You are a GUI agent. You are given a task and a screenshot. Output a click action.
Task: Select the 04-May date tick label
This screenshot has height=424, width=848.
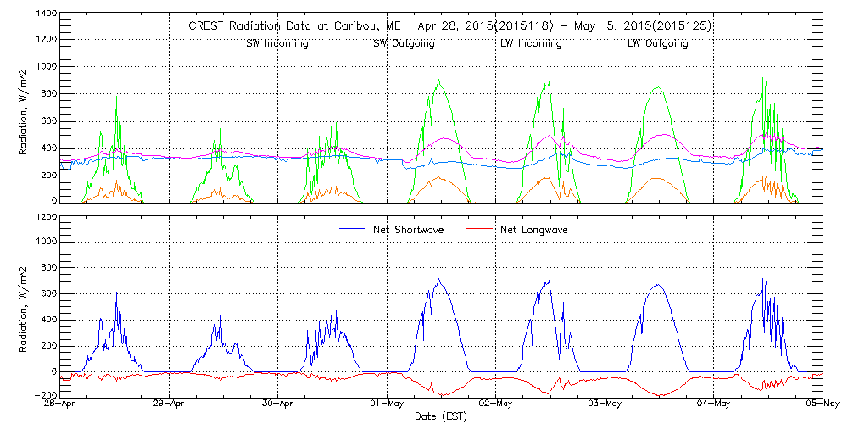714,404
